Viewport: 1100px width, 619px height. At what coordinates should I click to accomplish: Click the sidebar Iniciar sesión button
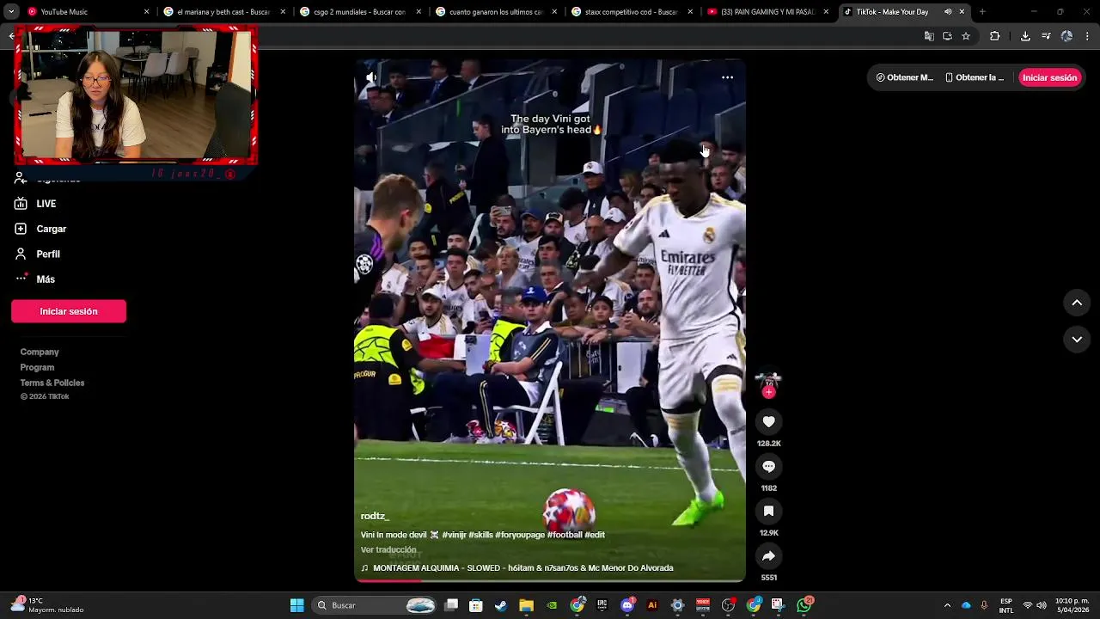point(69,311)
